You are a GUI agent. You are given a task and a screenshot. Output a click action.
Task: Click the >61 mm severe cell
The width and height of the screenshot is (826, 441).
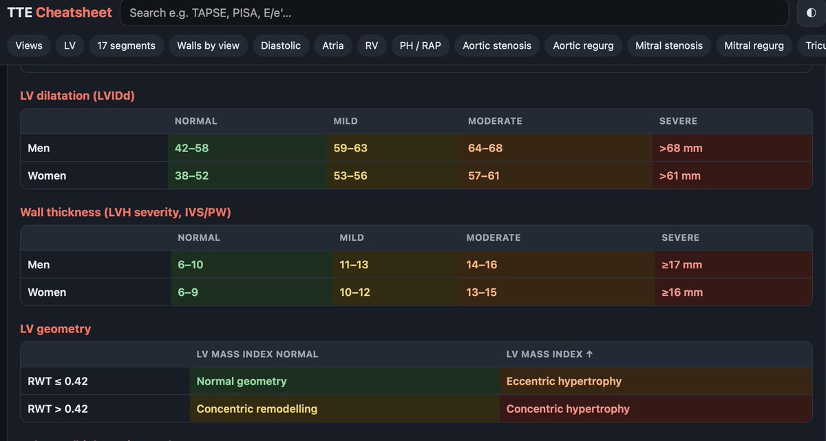pos(732,175)
